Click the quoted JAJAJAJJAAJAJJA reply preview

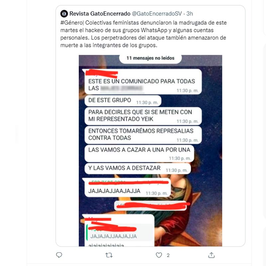pyautogui.click(x=119, y=232)
